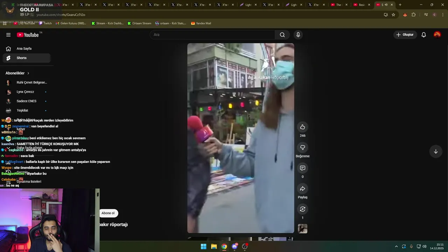Go to next Short with down arrow

pyautogui.click(x=436, y=152)
